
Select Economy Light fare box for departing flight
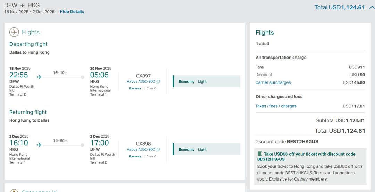(x=206, y=81)
